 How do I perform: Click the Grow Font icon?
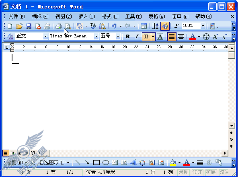[215, 37]
